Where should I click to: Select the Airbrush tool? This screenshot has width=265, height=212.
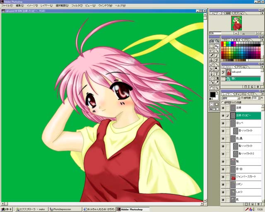point(212,55)
